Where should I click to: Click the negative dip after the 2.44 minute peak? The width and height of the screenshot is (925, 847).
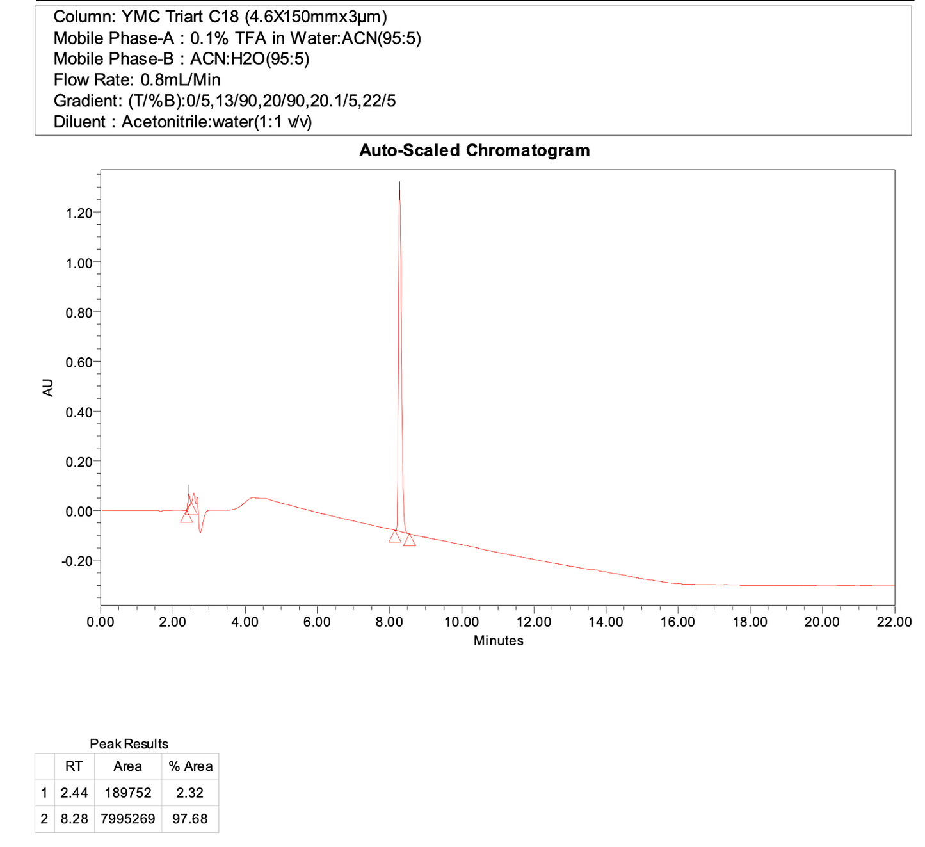[201, 530]
